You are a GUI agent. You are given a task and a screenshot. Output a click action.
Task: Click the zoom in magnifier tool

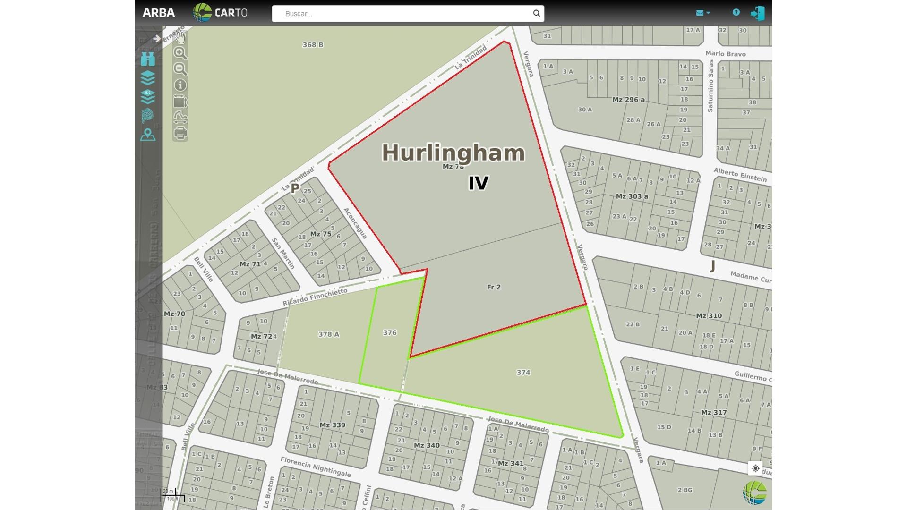click(180, 53)
